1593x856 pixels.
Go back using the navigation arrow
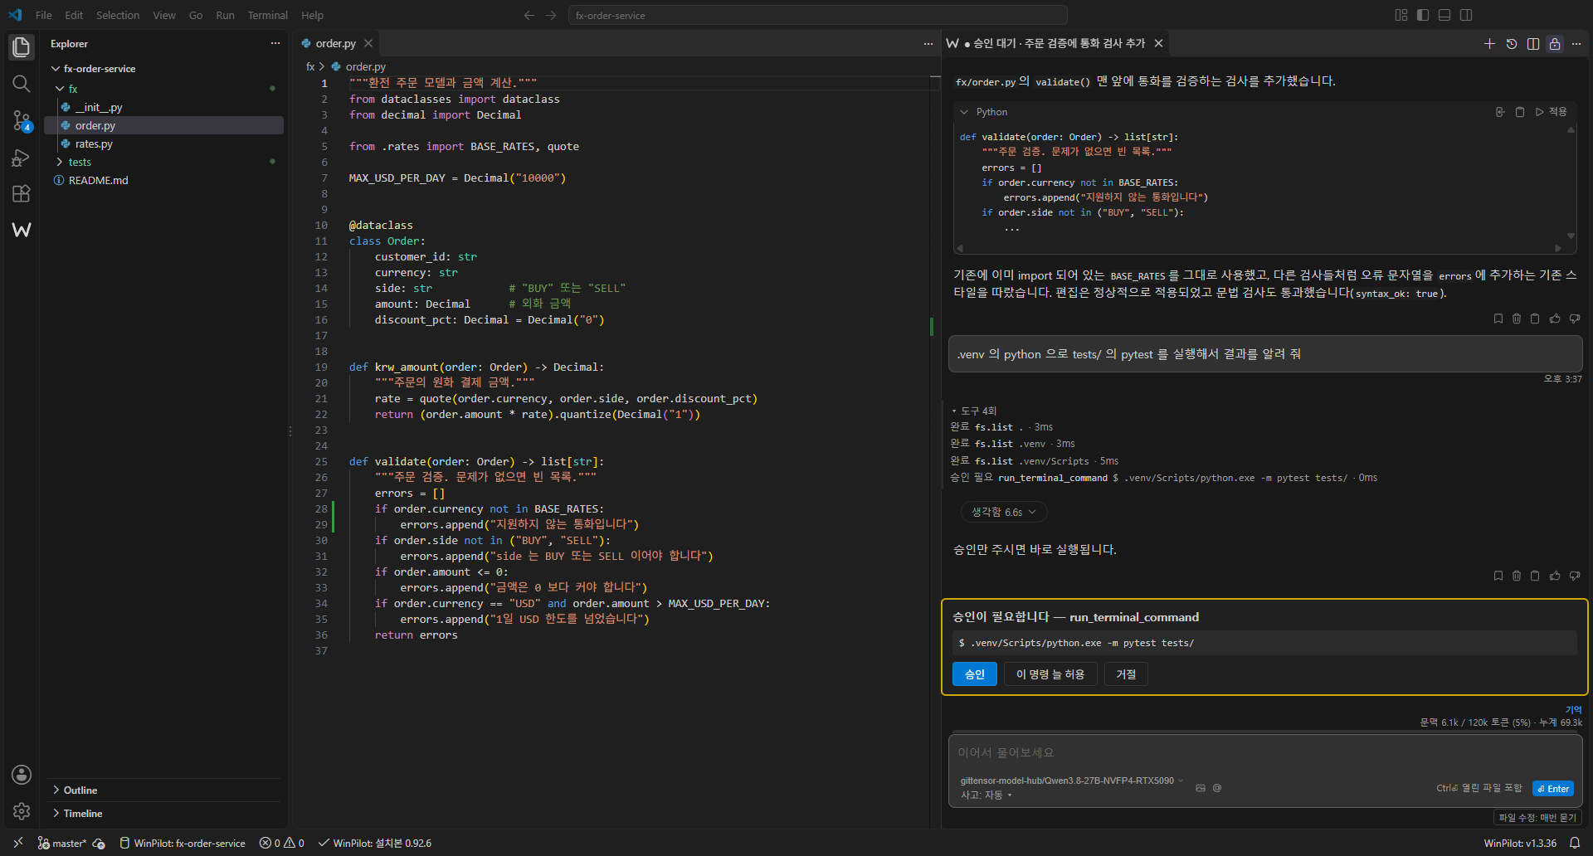(x=529, y=15)
